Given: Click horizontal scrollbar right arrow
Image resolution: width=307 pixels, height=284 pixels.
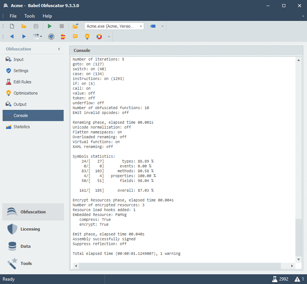Looking at the screenshot, I should [292, 266].
